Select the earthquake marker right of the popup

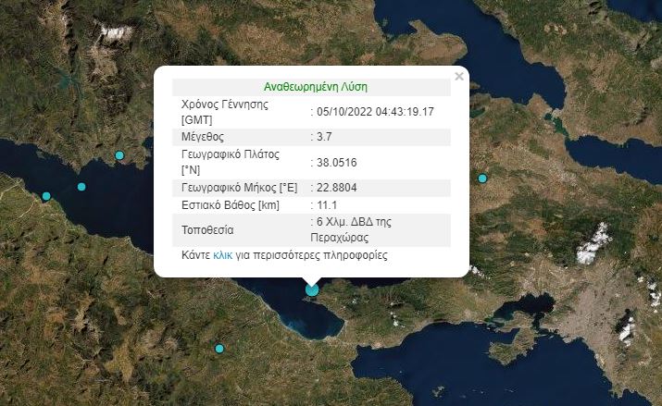point(482,178)
